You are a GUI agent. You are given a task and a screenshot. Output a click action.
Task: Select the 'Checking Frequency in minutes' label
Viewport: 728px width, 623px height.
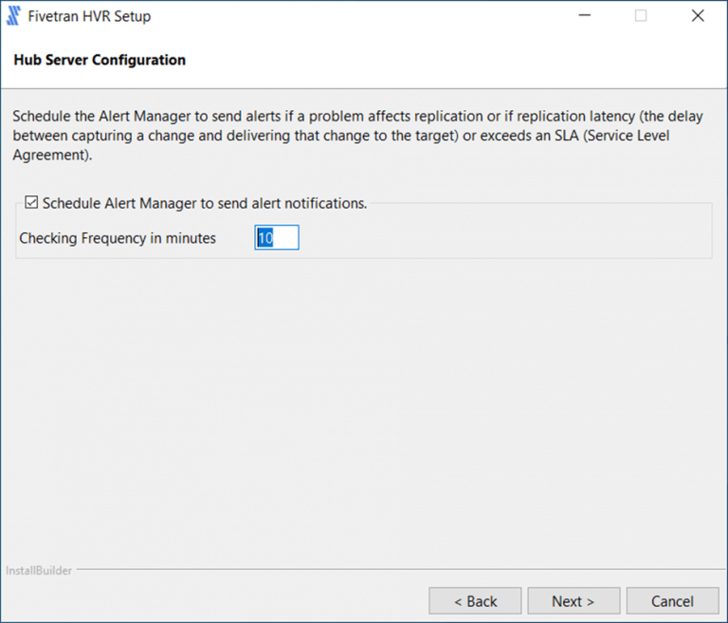[118, 238]
